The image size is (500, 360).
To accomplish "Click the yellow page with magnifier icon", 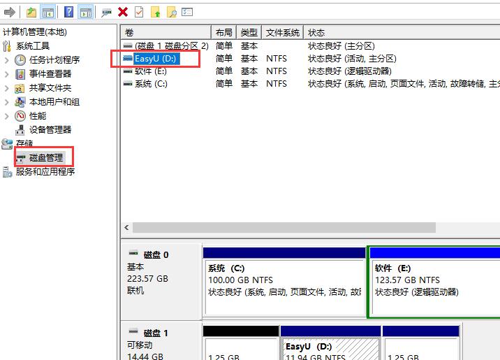I will pyautogui.click(x=172, y=13).
